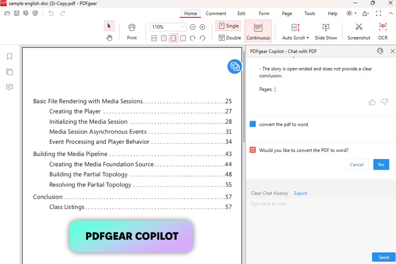396x264 pixels.
Task: Click the PDFGEAR COPILOT banner
Action: (x=131, y=236)
